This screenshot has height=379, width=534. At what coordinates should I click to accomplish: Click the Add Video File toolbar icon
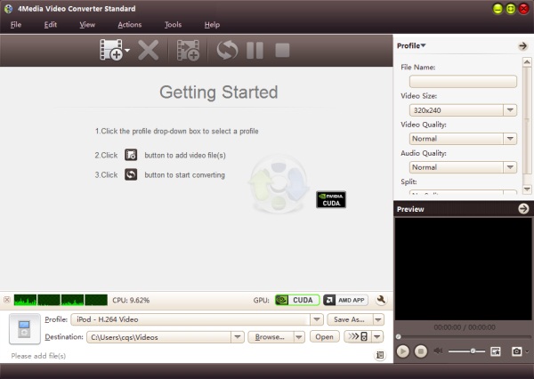click(x=111, y=51)
